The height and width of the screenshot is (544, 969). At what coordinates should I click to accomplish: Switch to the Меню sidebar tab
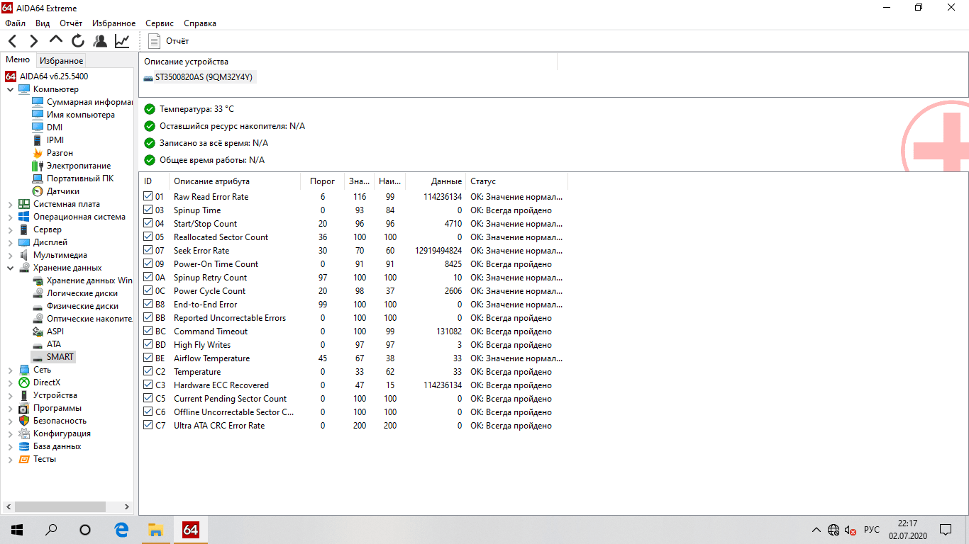pos(18,60)
